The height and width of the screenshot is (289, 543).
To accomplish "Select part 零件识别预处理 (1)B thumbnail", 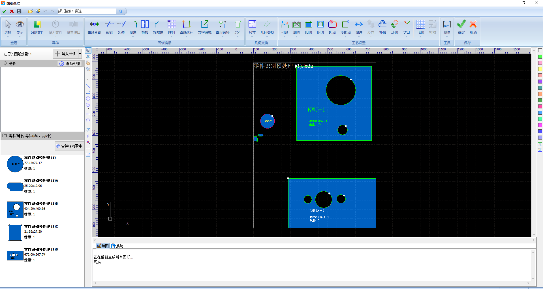I will tap(15, 210).
